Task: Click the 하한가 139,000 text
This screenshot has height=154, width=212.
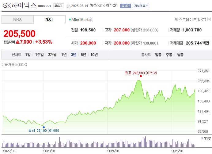Action: pyautogui.click(x=144, y=43)
